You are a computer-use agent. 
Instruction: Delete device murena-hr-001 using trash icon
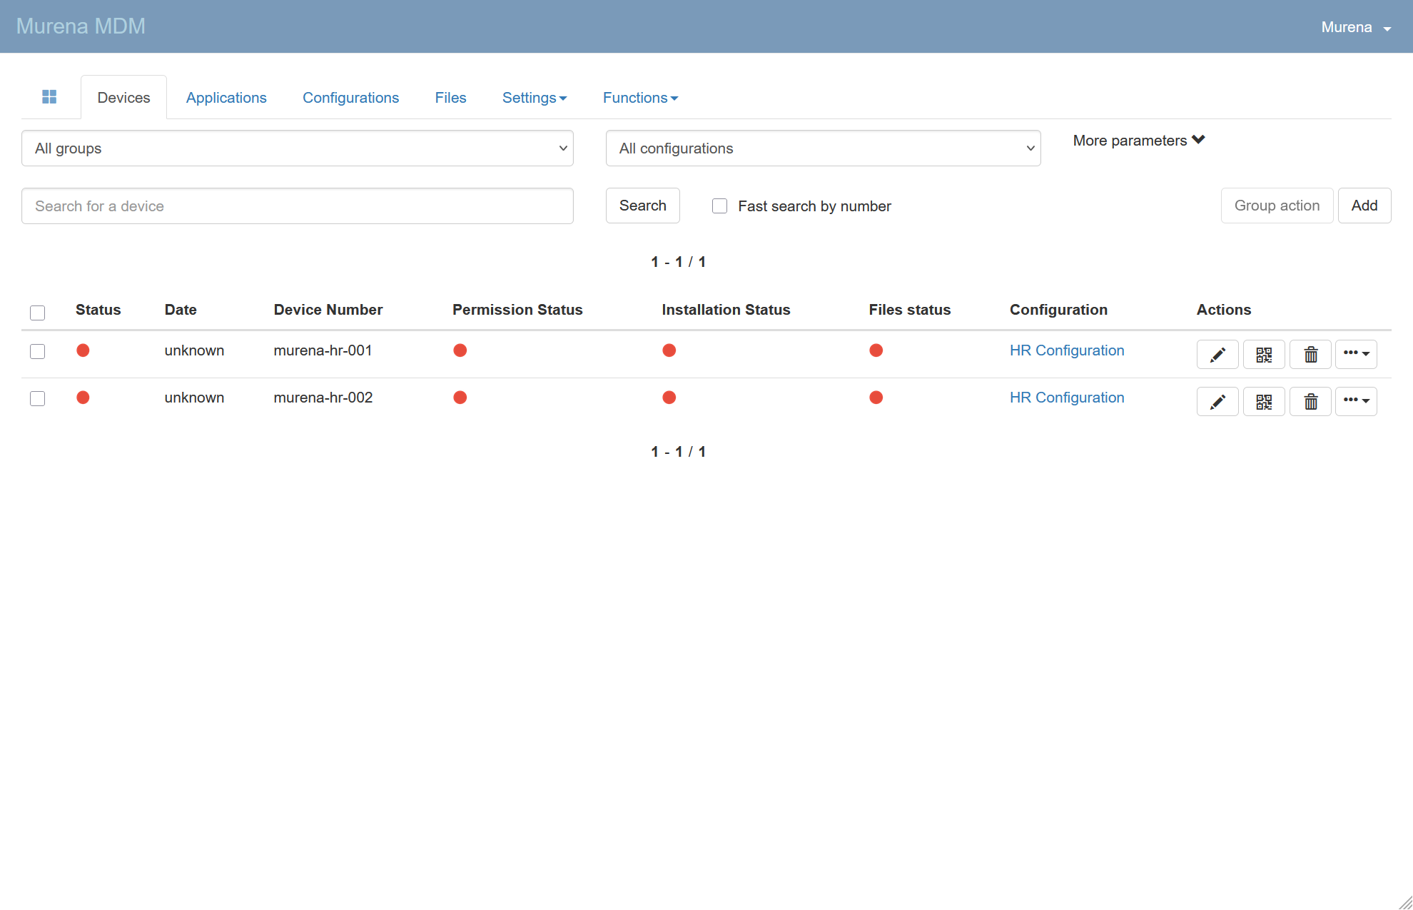[x=1310, y=355]
